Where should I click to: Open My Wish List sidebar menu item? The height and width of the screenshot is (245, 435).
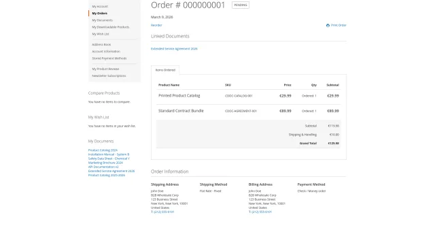pyautogui.click(x=101, y=34)
